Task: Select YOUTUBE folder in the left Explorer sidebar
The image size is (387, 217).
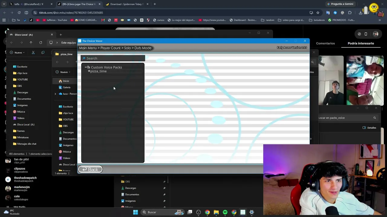Action: point(20,80)
